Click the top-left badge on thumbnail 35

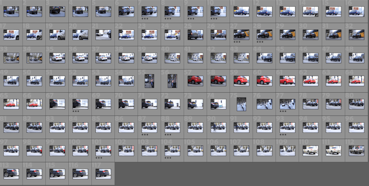coord(52,55)
